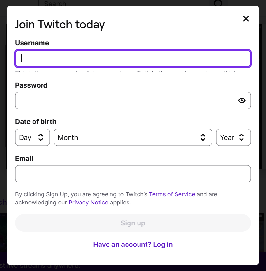Click the up-down arrows in Month selector

(x=203, y=137)
